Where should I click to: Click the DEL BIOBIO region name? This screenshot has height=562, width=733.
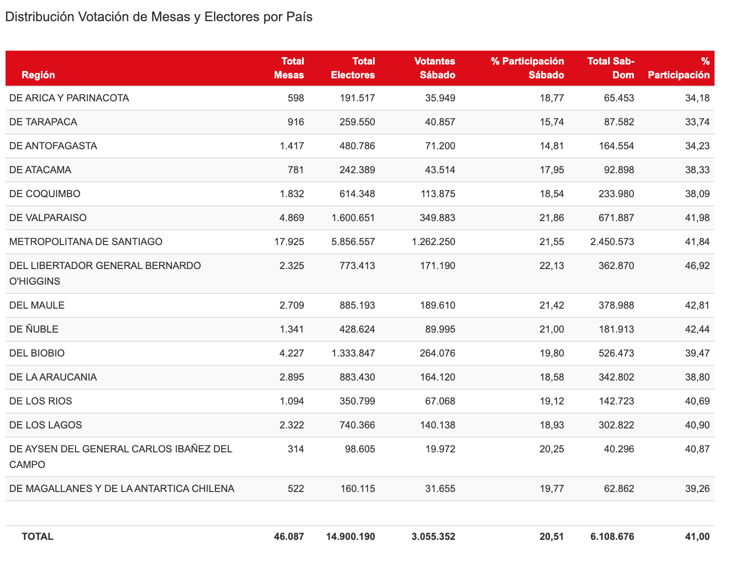coord(37,353)
